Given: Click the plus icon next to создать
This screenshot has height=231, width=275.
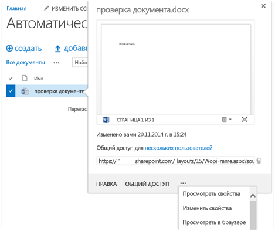Looking at the screenshot, I should (x=9, y=48).
